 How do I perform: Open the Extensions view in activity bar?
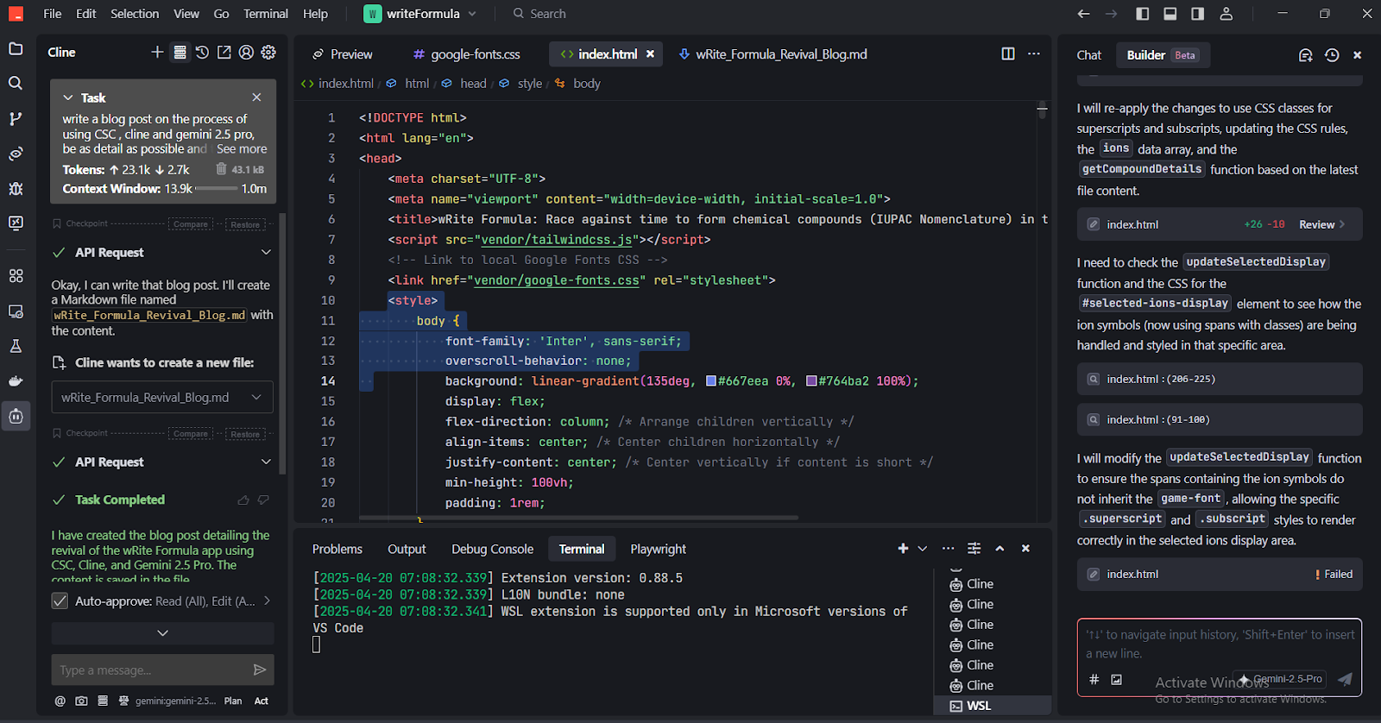(x=16, y=276)
